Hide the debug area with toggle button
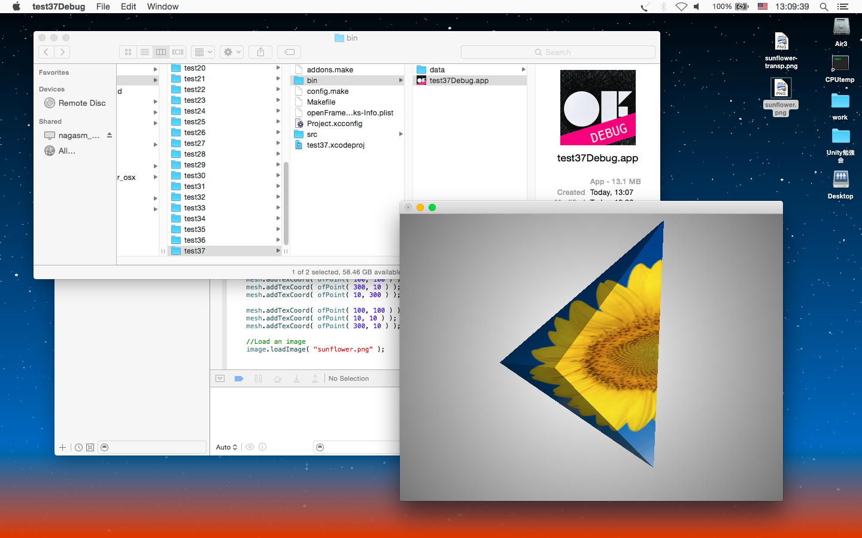 pyautogui.click(x=220, y=378)
